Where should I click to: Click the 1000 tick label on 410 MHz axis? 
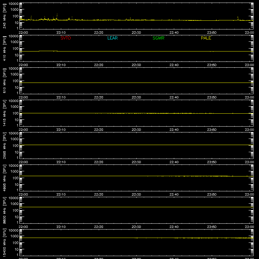(15, 42)
